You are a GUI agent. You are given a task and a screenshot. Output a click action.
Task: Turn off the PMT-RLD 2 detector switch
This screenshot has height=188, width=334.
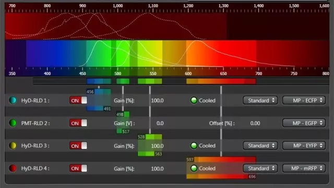(78, 123)
